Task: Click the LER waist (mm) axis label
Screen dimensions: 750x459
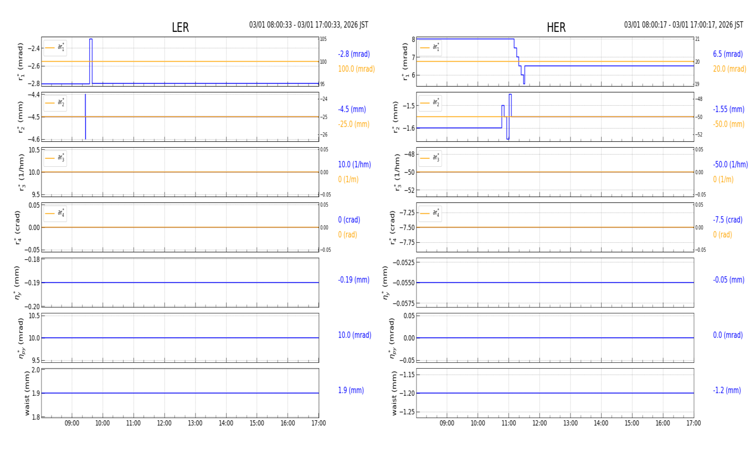Action: tap(27, 393)
